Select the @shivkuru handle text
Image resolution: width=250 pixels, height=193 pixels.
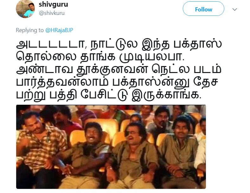(x=52, y=13)
